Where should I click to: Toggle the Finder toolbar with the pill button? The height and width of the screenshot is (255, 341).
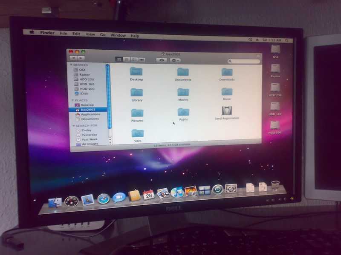[x=258, y=56]
